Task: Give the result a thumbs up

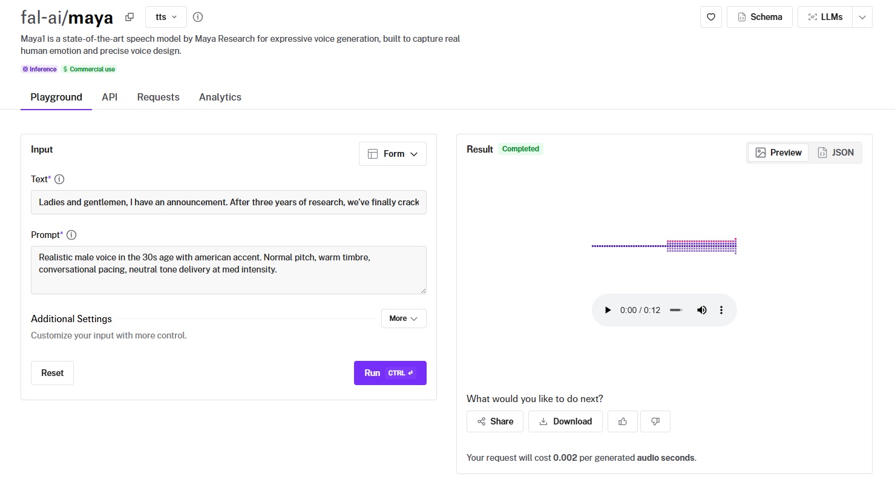Action: pyautogui.click(x=622, y=421)
